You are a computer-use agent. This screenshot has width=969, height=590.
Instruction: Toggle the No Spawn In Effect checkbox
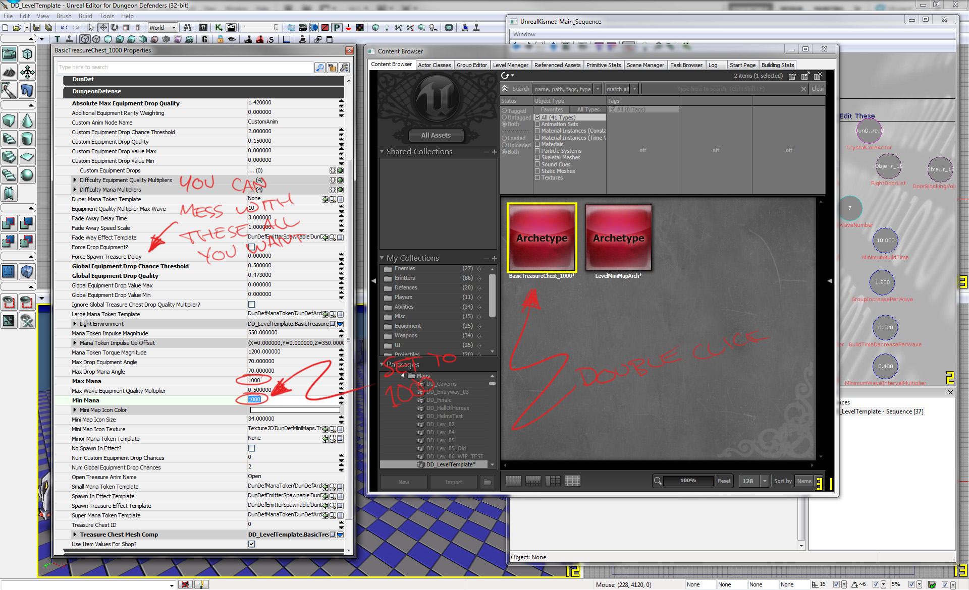click(251, 448)
